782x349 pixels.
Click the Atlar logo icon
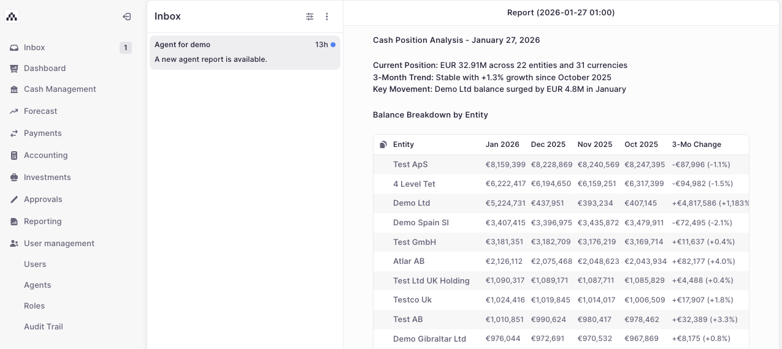tap(12, 17)
